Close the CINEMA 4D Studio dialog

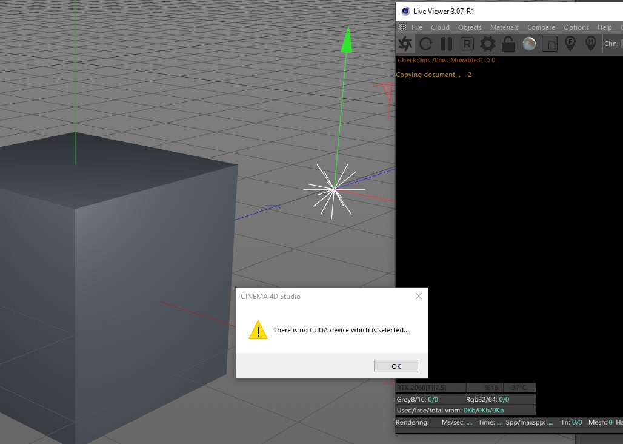[x=418, y=296]
